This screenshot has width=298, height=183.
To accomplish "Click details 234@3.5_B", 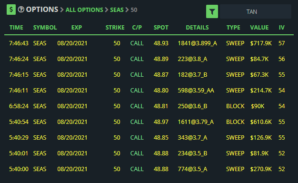I will pyautogui.click(x=192, y=153).
